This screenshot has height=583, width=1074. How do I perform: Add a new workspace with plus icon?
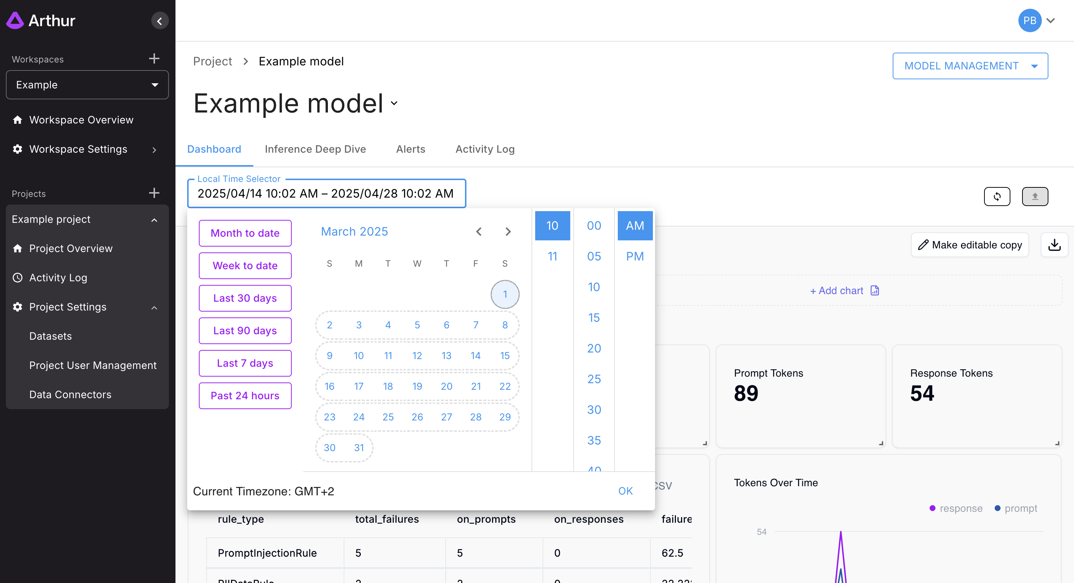coord(154,58)
